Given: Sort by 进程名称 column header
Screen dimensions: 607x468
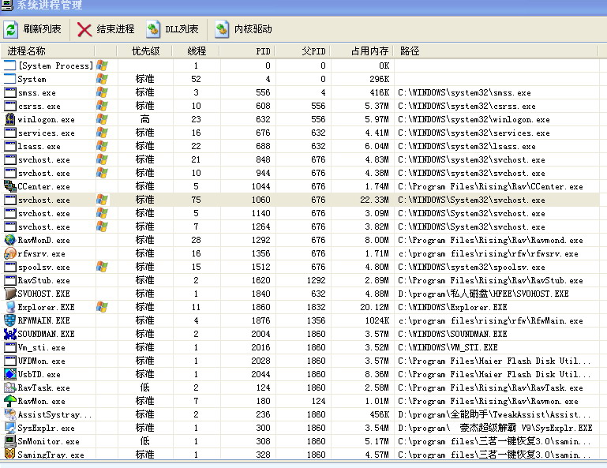Looking at the screenshot, I should point(47,51).
